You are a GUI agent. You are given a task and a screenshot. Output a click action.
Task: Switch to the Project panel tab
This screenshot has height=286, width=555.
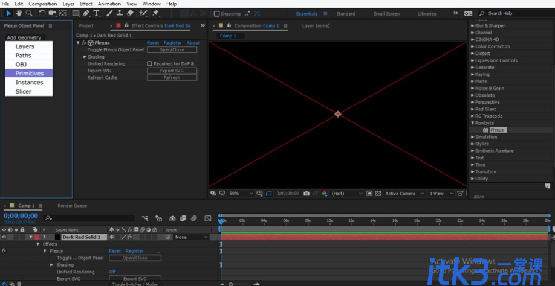(86, 25)
